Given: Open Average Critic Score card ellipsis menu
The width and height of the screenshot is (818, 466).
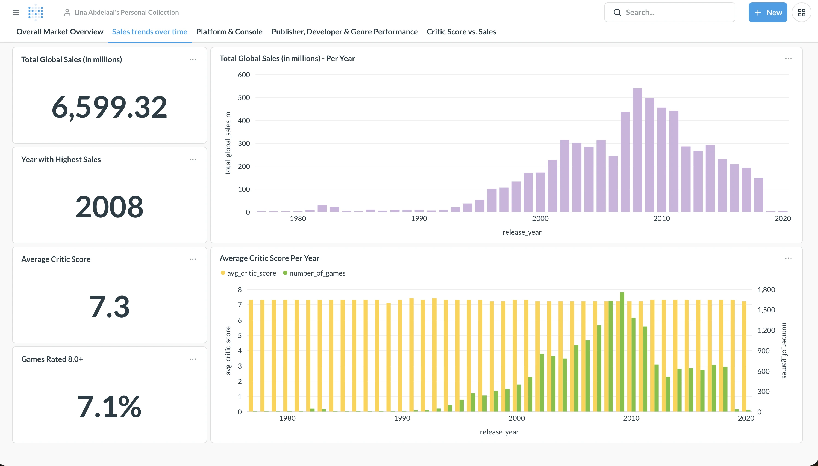Looking at the screenshot, I should pyautogui.click(x=193, y=259).
